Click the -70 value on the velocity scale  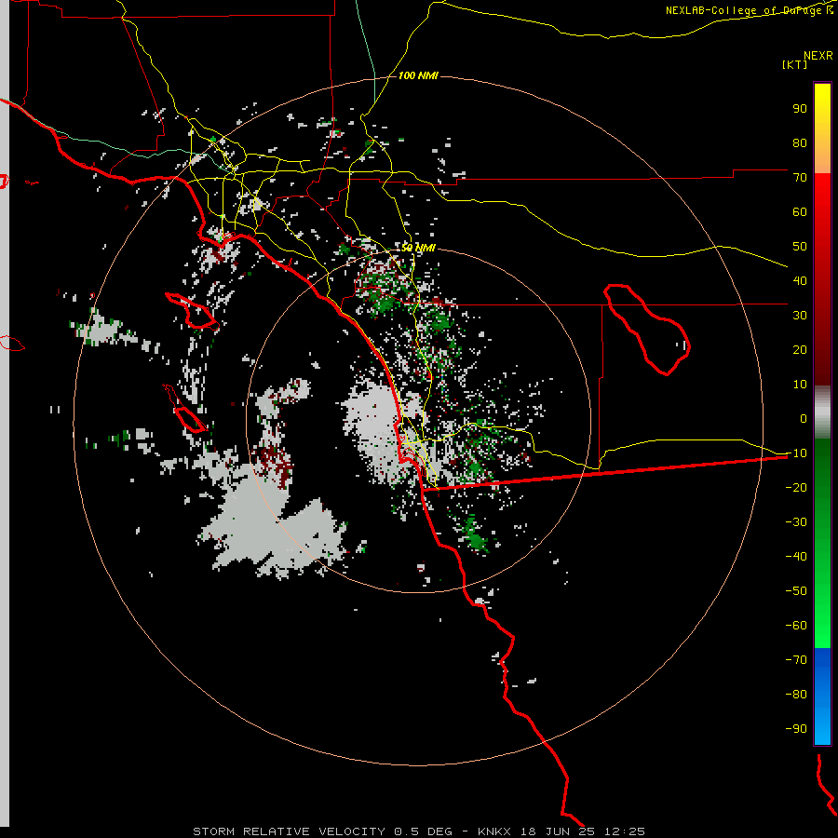tap(796, 660)
